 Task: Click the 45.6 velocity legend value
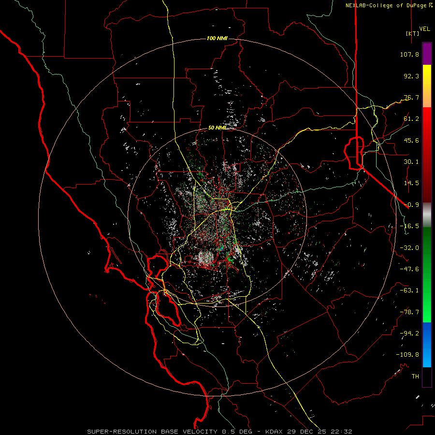pyautogui.click(x=411, y=140)
